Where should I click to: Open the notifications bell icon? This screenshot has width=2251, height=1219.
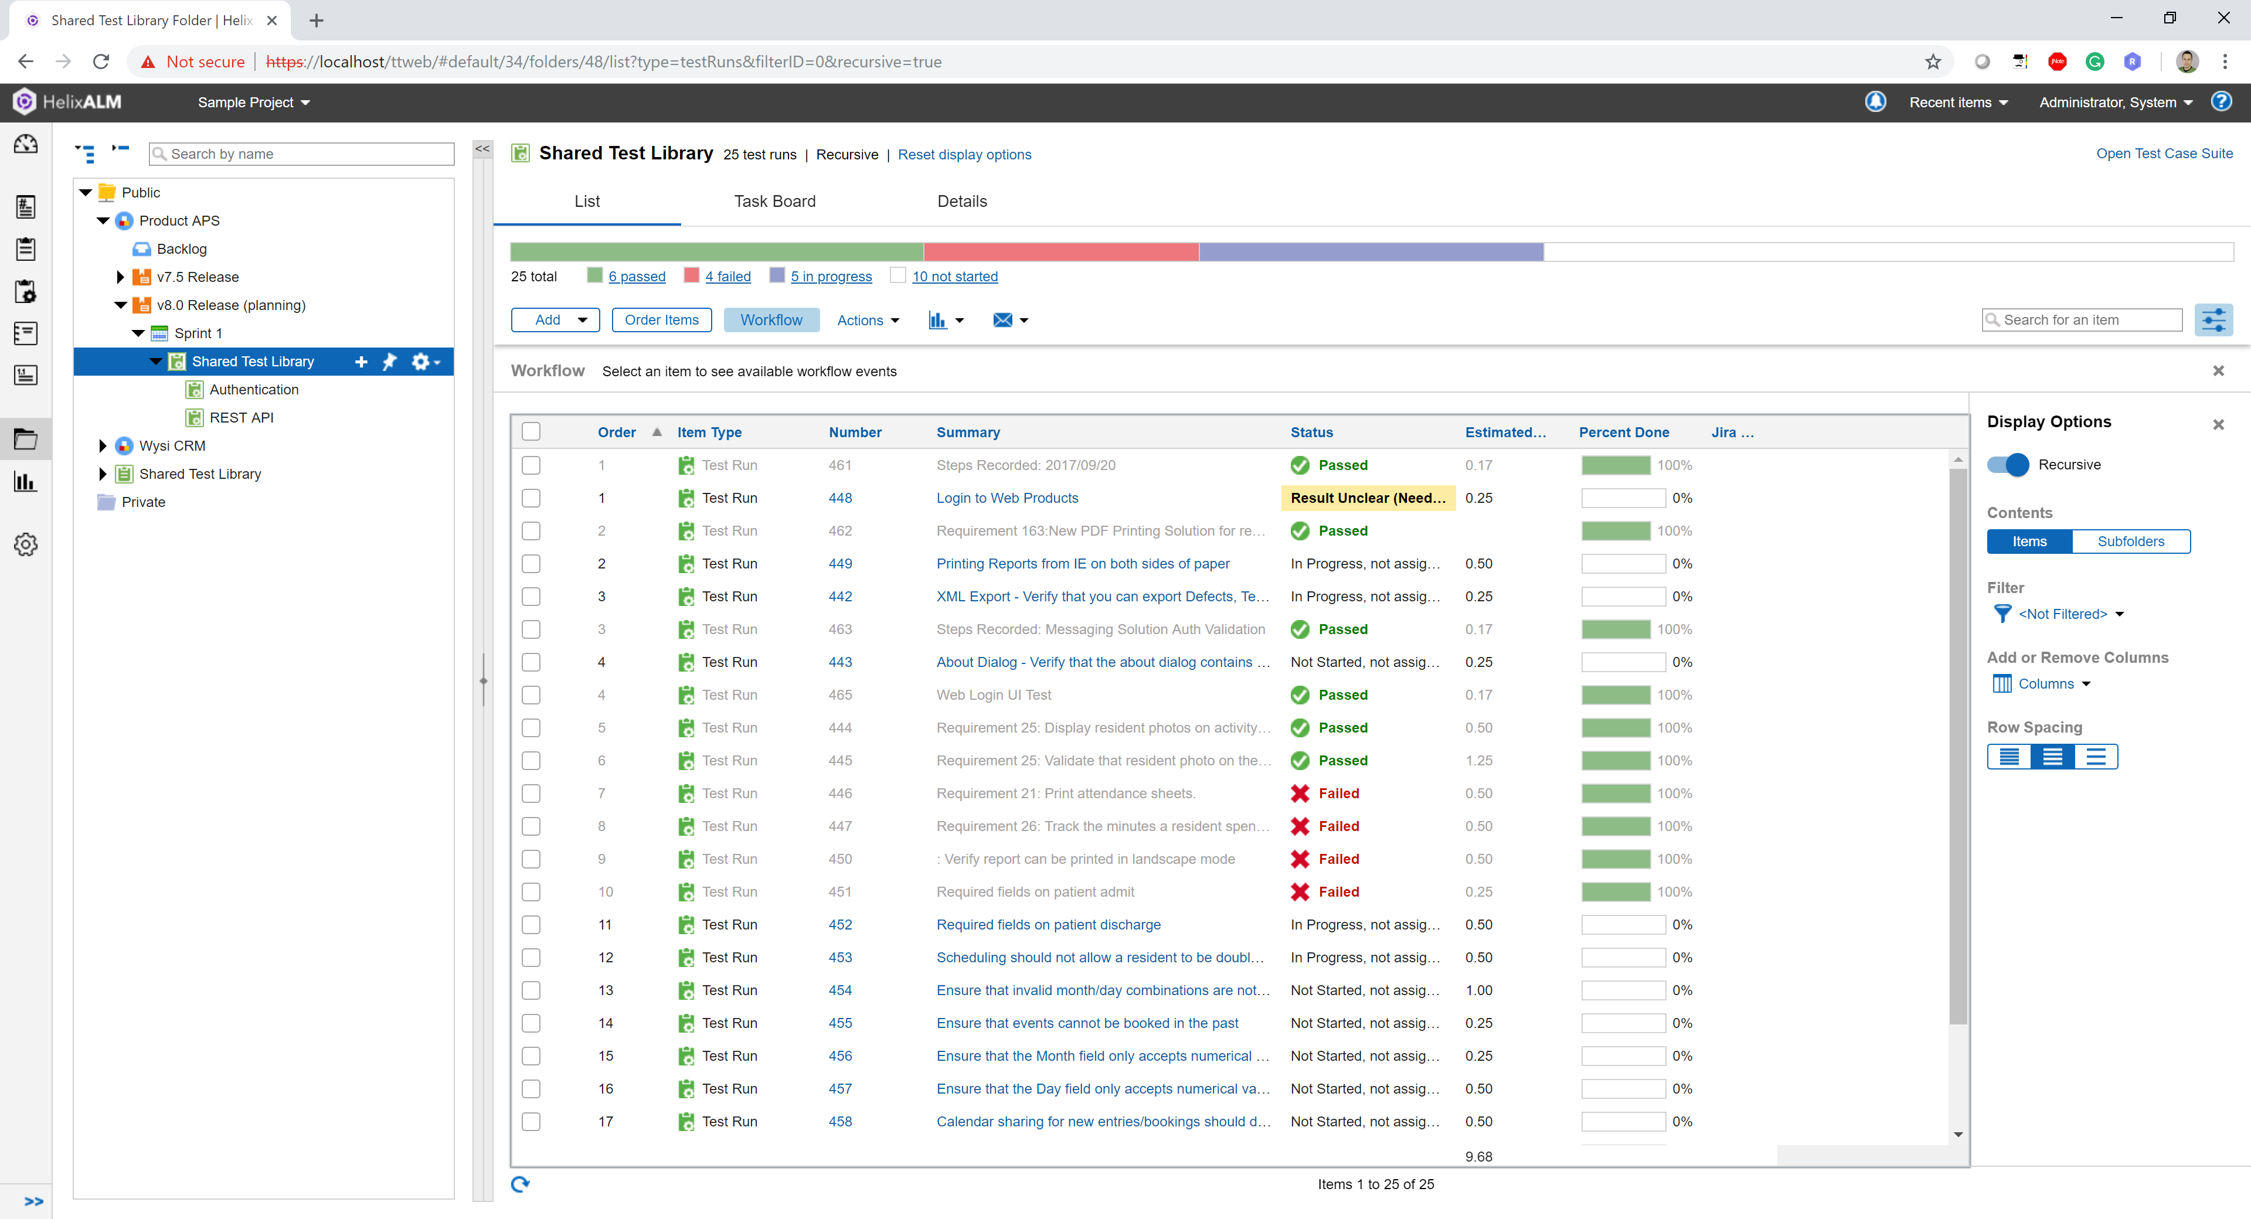pyautogui.click(x=1875, y=102)
